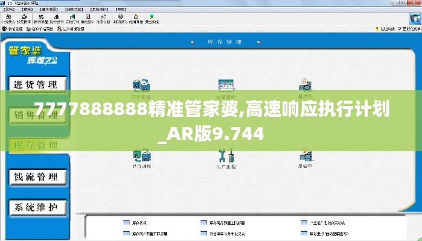This screenshot has width=422, height=241.
Task: Open the 库存盘点 icon
Action: [225, 87]
